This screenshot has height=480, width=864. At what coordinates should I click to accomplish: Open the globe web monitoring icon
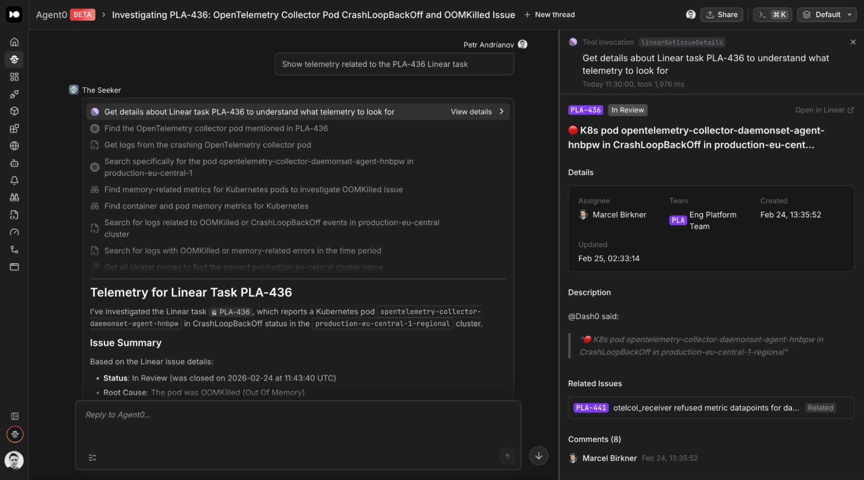[x=14, y=146]
